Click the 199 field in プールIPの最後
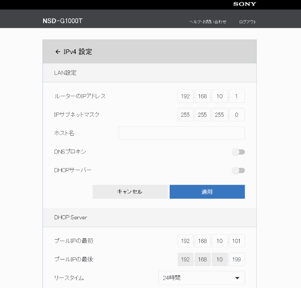Screen dimensions: 301x288 [x=237, y=259]
